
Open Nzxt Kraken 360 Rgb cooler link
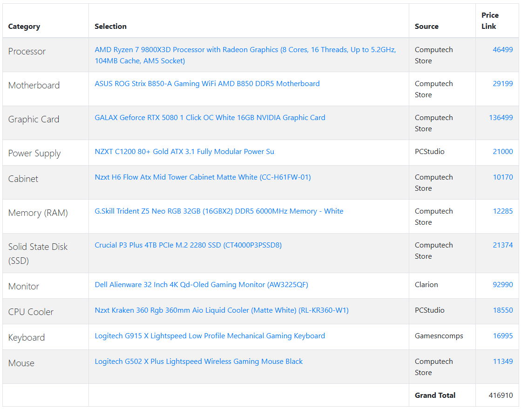click(x=222, y=310)
